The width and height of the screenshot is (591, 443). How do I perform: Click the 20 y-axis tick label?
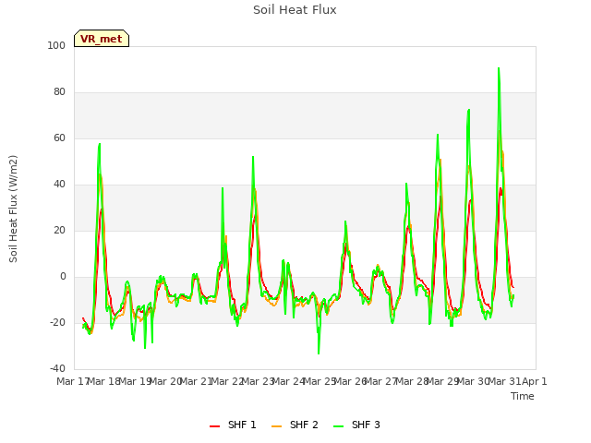pyautogui.click(x=59, y=231)
